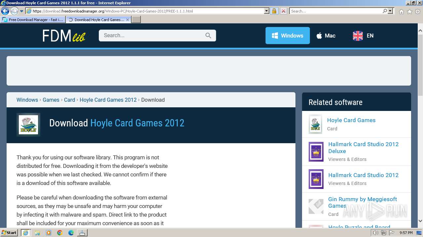423x237 pixels.
Task: Switch to Free Download Manager tab
Action: pos(33,20)
